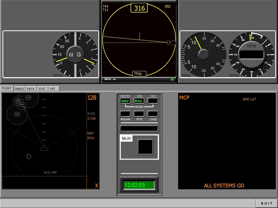Toggle the NAV master mode button
Image resolution: width=278 pixels, height=208 pixels.
tap(125, 101)
